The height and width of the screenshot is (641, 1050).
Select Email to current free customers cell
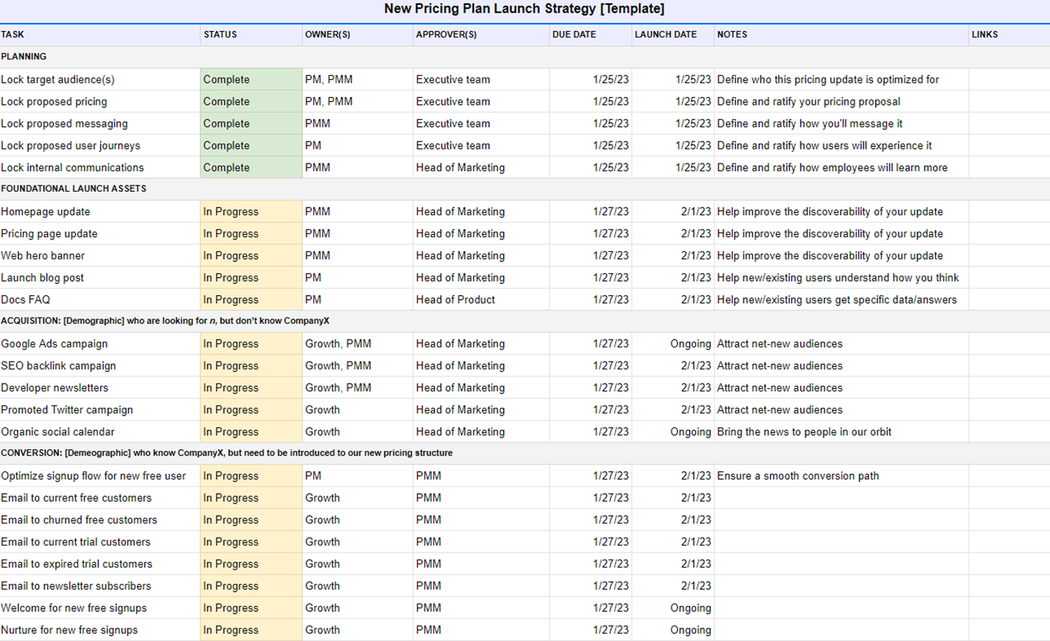[100, 498]
